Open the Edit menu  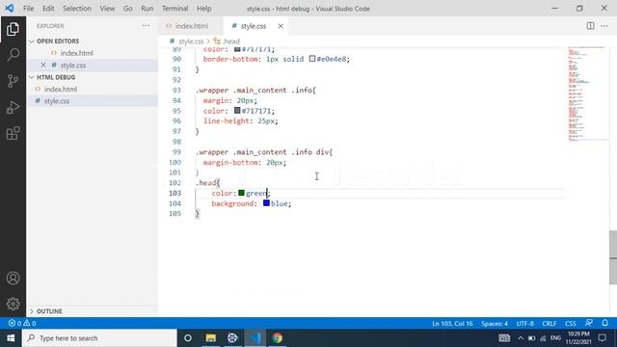[48, 9]
